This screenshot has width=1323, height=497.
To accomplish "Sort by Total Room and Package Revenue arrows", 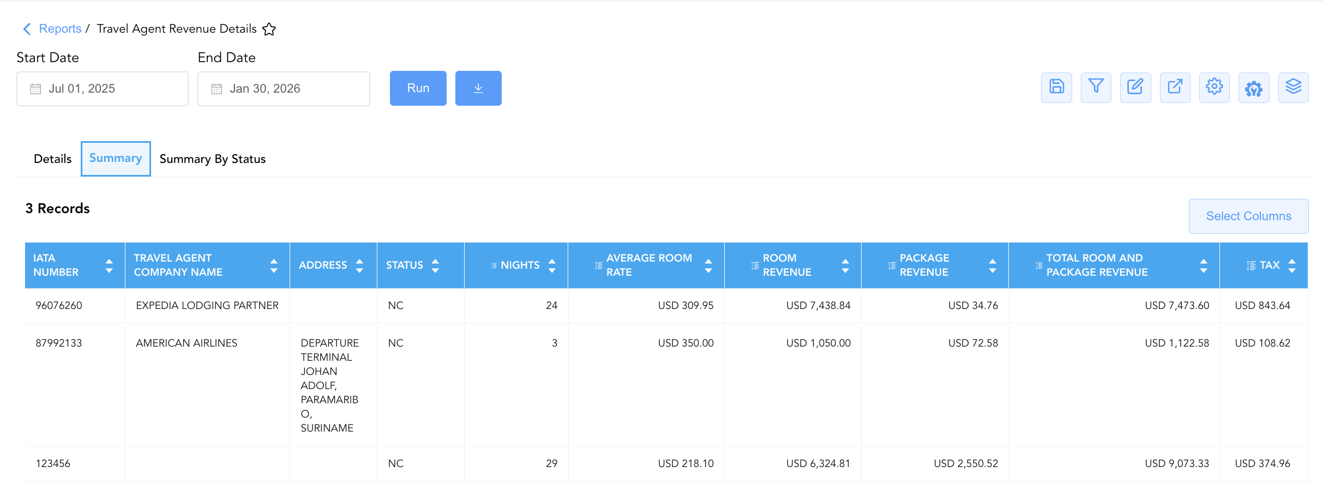I will point(1204,265).
